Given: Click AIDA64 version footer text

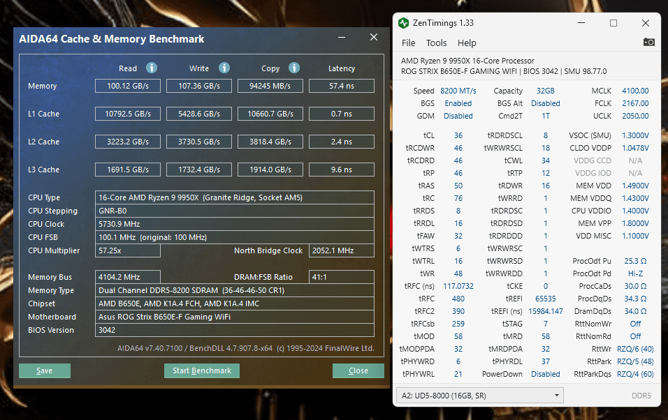Looking at the screenshot, I should [x=246, y=348].
